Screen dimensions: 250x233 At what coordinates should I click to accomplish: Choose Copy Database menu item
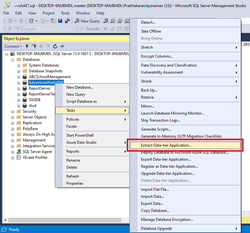pos(185,211)
